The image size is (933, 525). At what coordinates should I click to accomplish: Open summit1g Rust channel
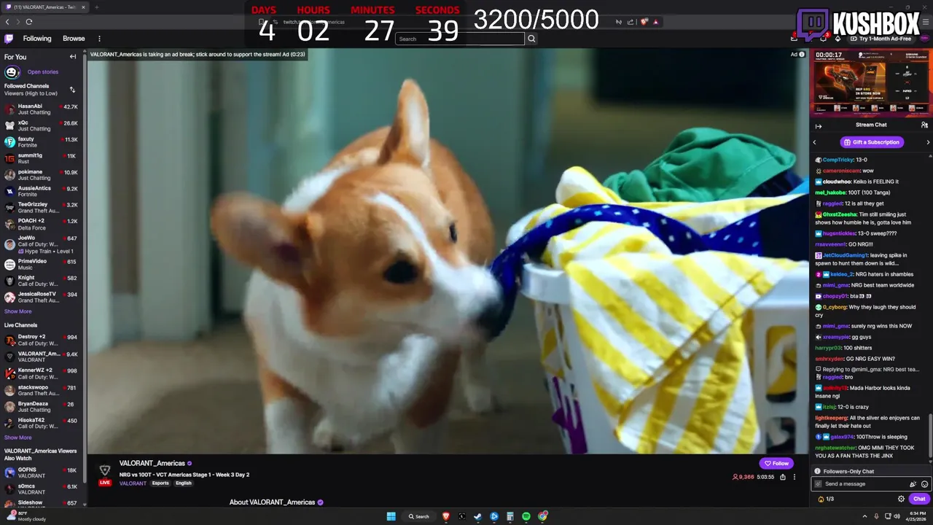pyautogui.click(x=42, y=158)
